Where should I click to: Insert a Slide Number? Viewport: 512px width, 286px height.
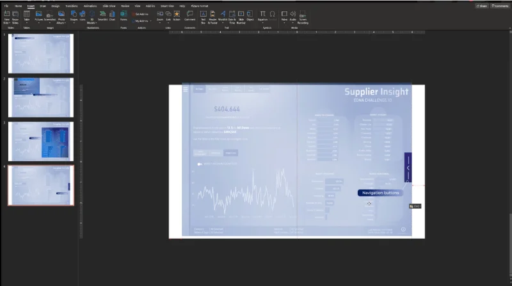(x=241, y=17)
